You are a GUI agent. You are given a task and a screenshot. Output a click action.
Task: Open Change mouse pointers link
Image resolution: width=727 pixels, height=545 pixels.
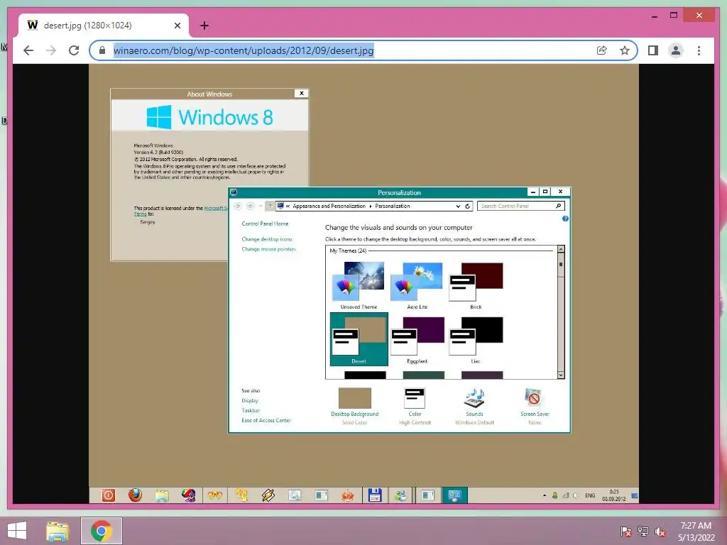tap(268, 249)
